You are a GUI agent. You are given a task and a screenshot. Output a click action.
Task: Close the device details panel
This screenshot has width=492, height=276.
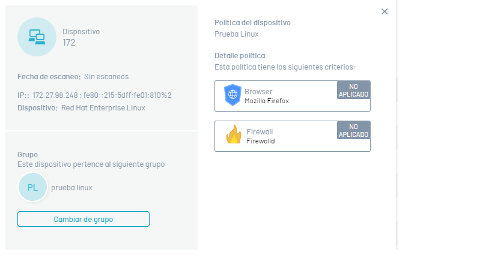(x=384, y=11)
